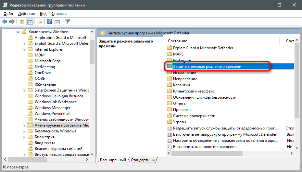Toggle the action pane toolbar icon
302x172 pixels.
coord(57,22)
